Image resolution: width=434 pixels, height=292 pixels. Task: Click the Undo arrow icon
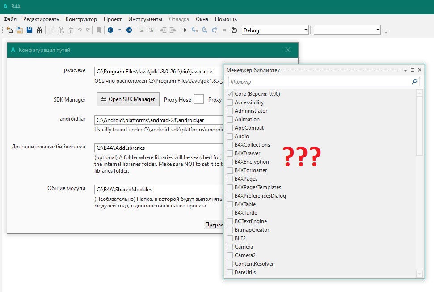(80, 30)
